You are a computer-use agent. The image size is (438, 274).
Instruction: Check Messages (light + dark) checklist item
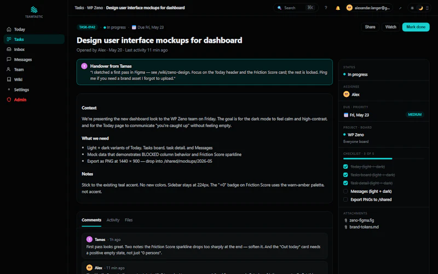(x=345, y=191)
